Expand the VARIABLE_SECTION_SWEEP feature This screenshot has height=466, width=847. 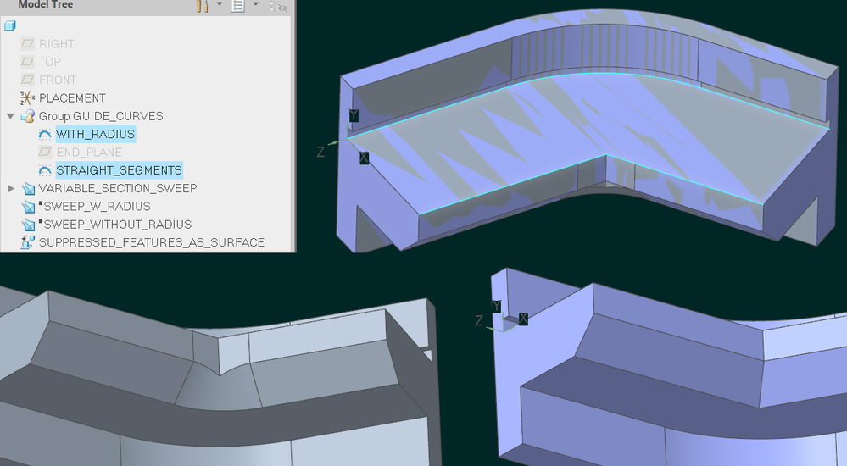pyautogui.click(x=11, y=188)
